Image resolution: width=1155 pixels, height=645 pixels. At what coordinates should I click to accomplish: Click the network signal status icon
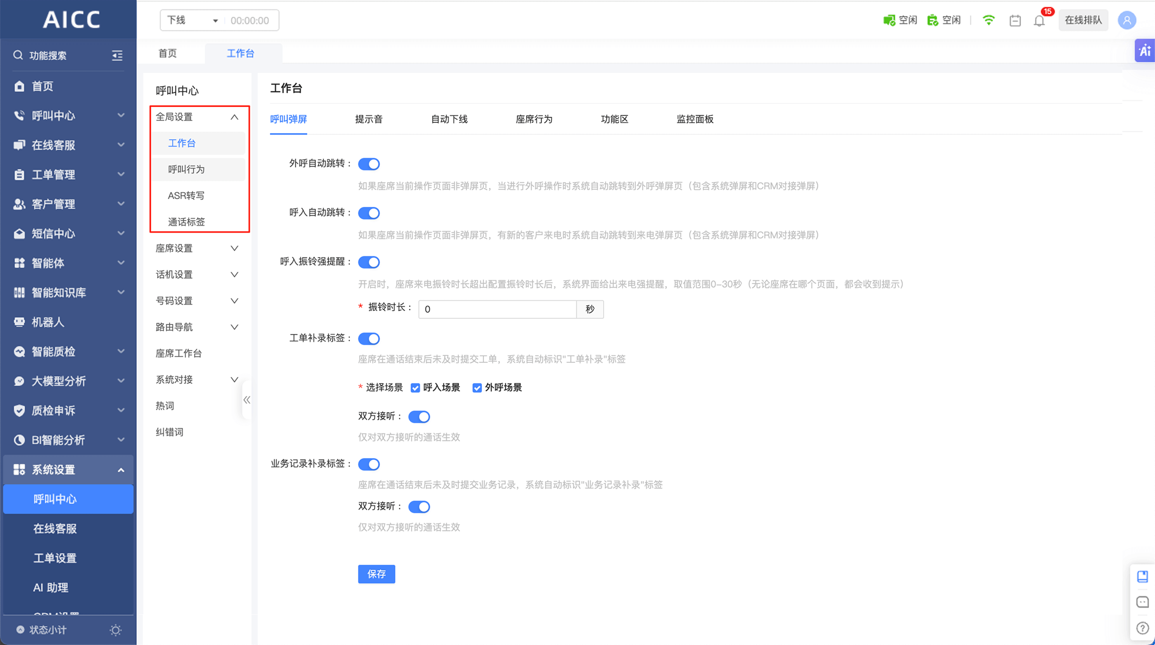coord(989,20)
